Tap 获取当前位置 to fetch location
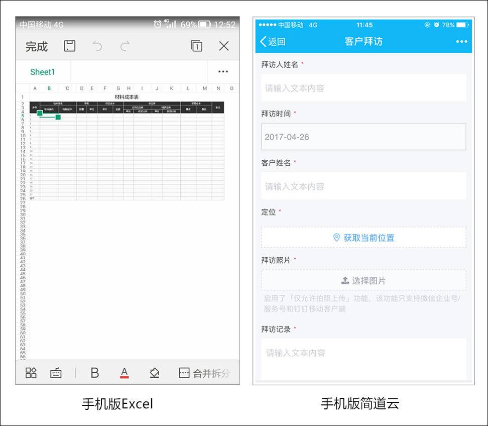The width and height of the screenshot is (488, 426). point(363,238)
